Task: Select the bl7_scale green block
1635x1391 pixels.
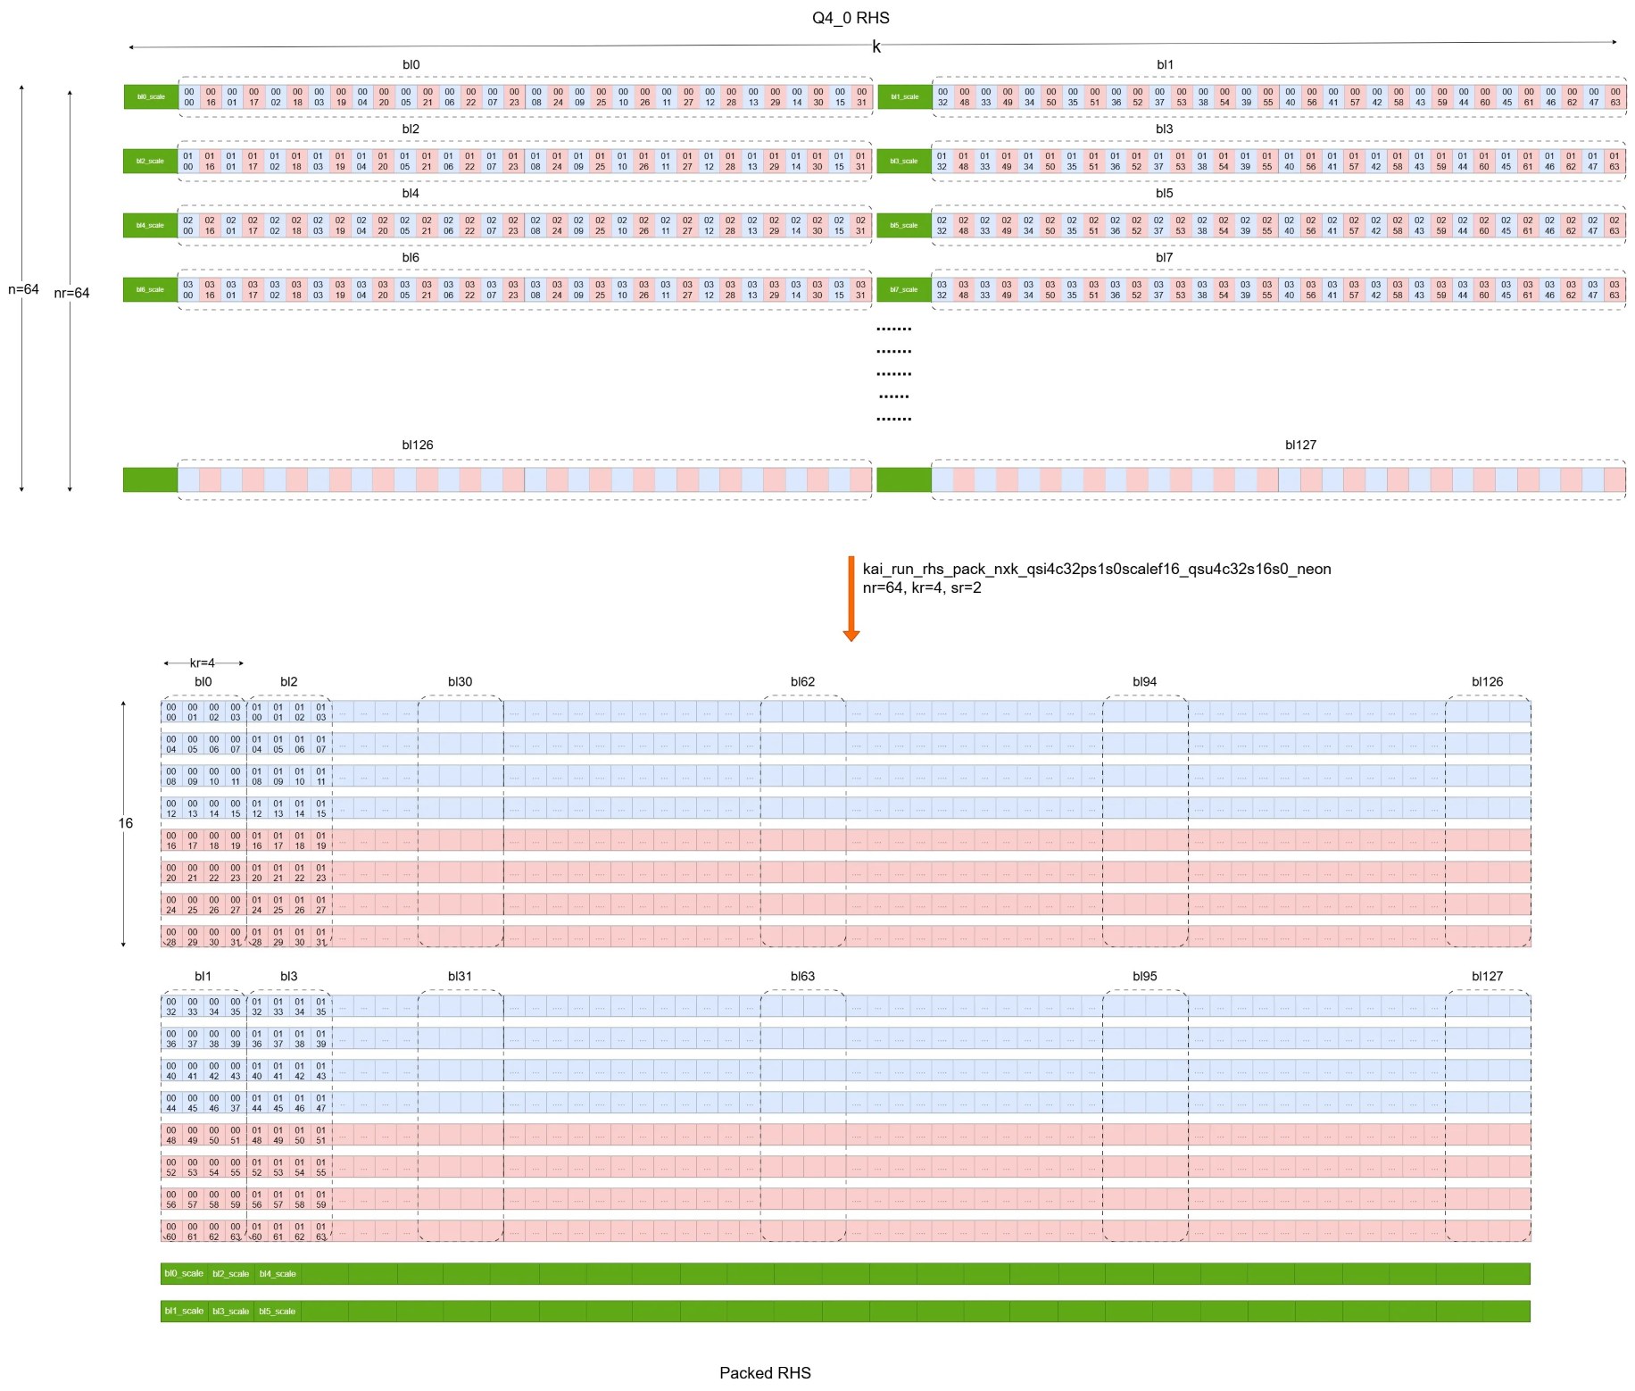Action: 903,289
